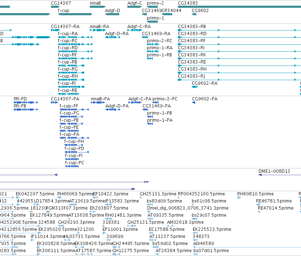The image size is (301, 256).
Task: Select protein f-cup-PB
Action: 69,120
